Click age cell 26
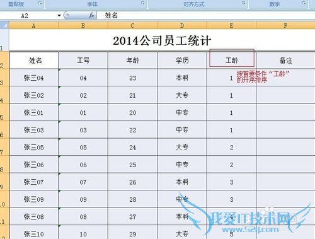The width and height of the screenshot is (315, 239). point(132,182)
